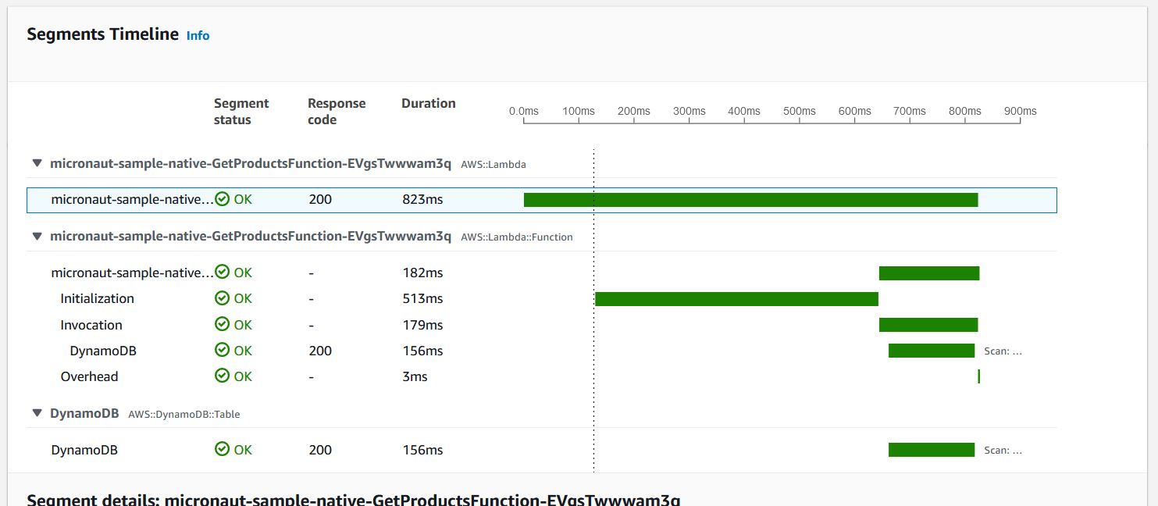Select the DynamoDB subsegment nested under Invocation

542,351
